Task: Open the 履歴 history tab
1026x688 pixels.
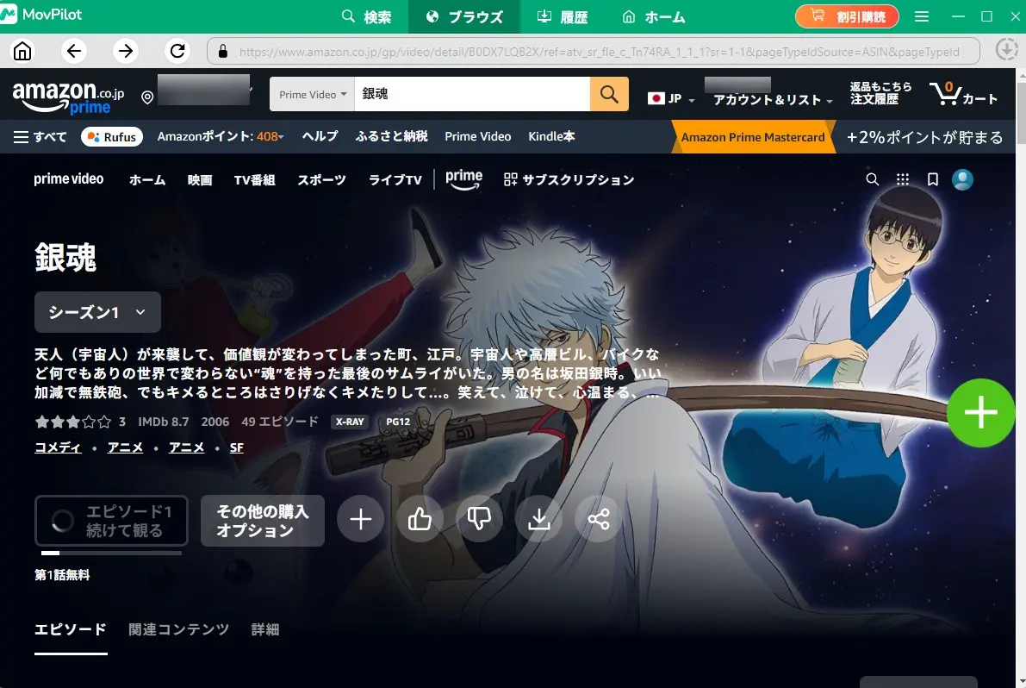Action: [562, 16]
